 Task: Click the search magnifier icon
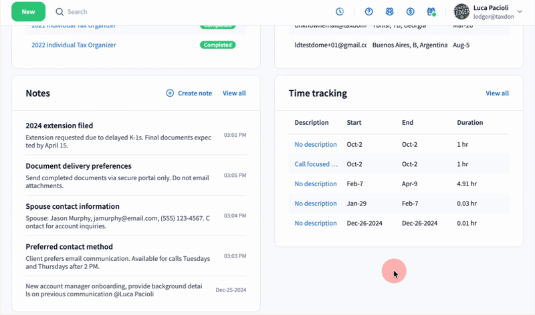[60, 12]
